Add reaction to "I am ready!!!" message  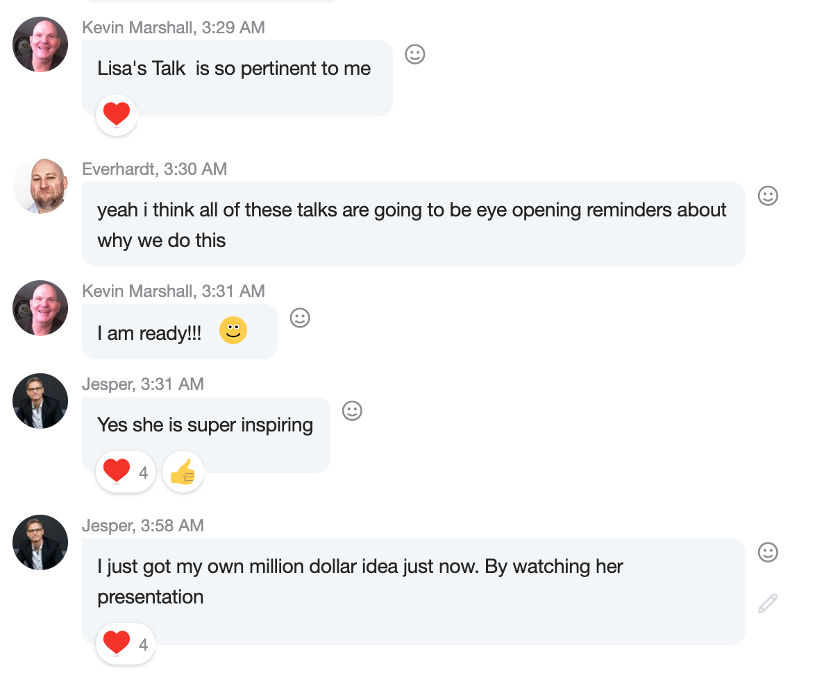point(299,318)
